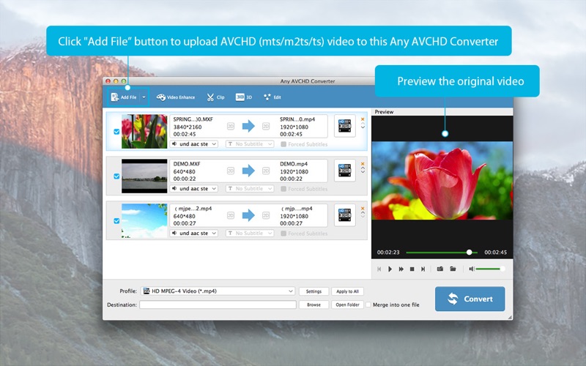
Task: Click the volume slider handle
Action: click(x=502, y=269)
